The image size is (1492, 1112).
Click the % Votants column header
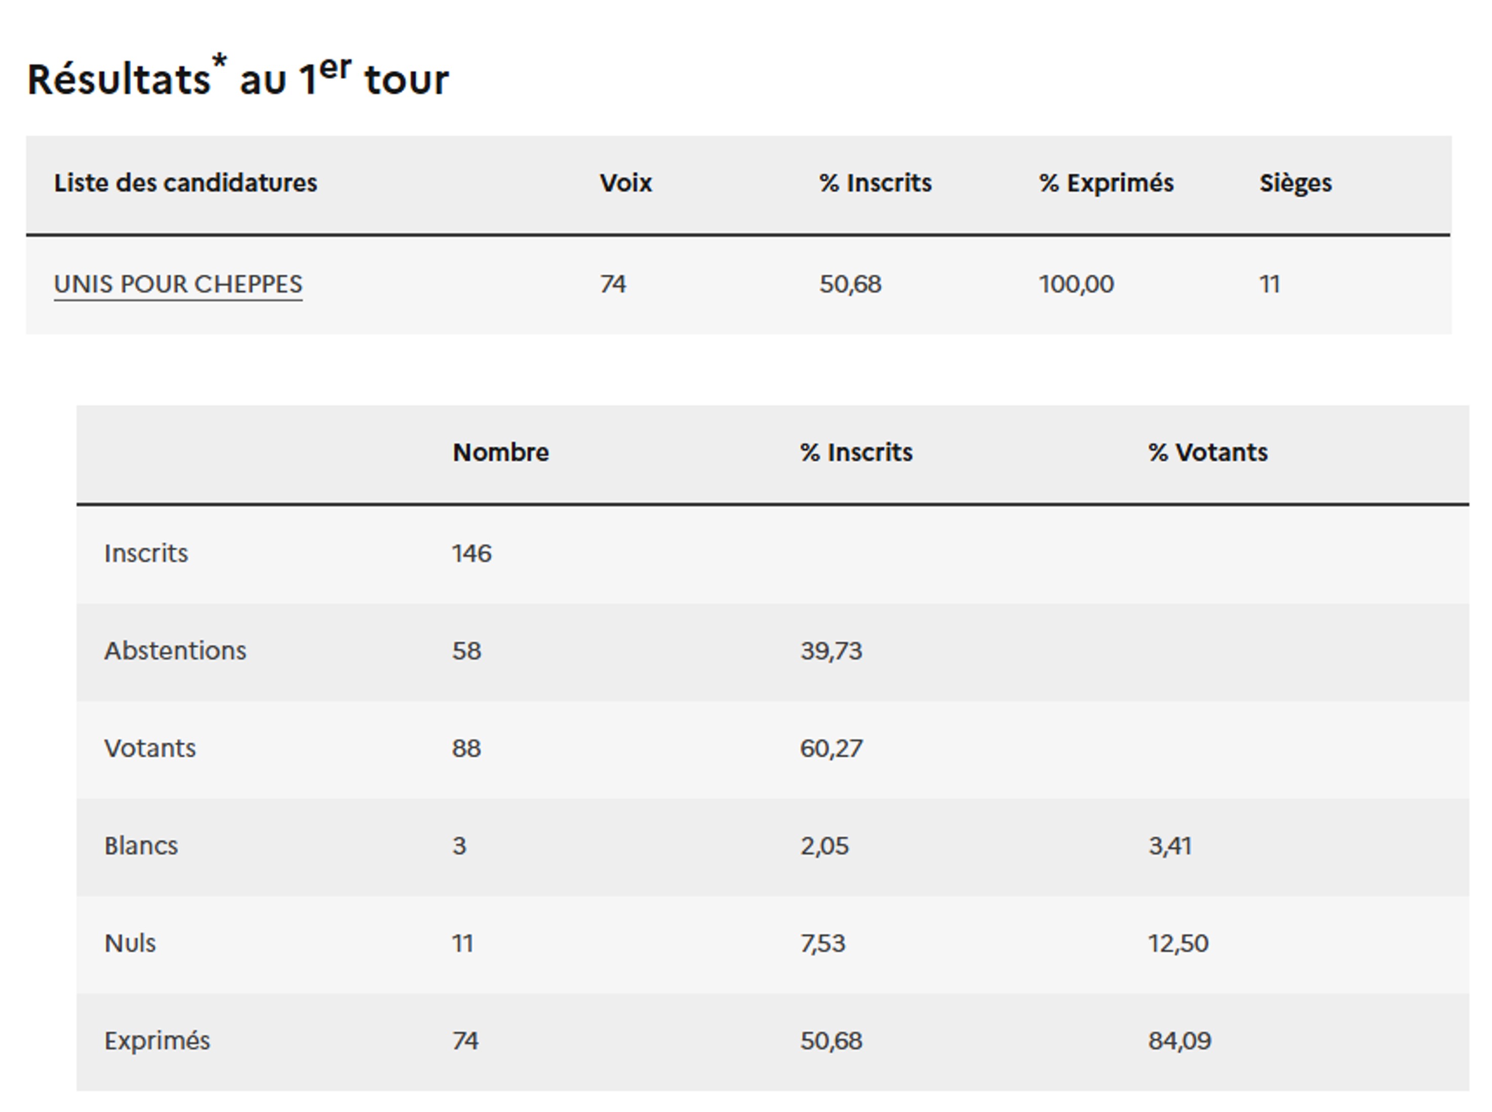point(1207,452)
